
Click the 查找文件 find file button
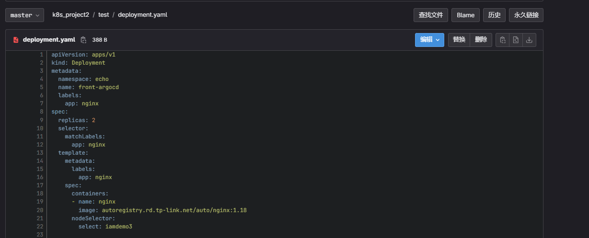(x=431, y=15)
